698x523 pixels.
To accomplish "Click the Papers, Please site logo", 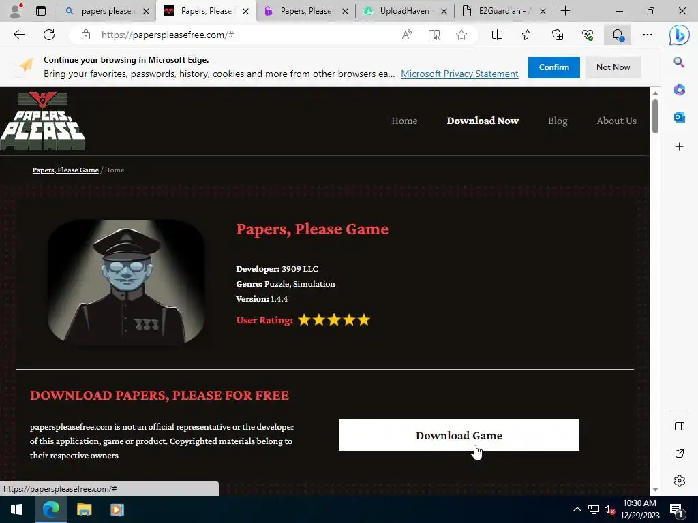I will (x=43, y=121).
